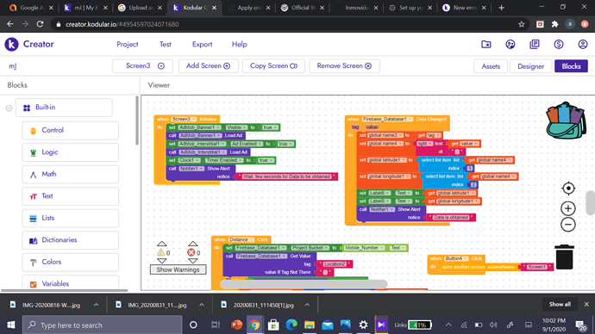Open the library docs icon in header
Viewport: 595px width, 334px height.
(535, 44)
